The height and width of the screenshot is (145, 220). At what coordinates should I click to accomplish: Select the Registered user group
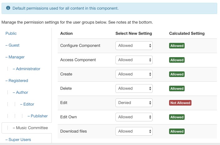(17, 81)
